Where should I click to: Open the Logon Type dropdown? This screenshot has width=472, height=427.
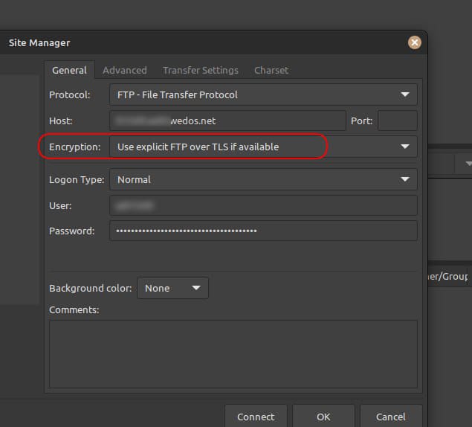click(263, 179)
